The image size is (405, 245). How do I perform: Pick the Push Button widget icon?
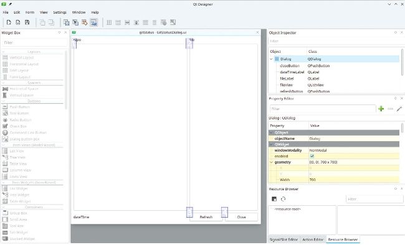(5, 107)
